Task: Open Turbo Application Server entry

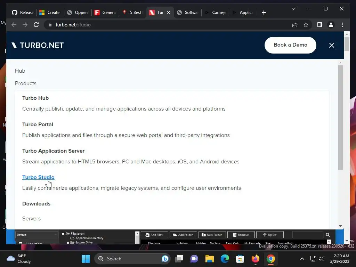Action: click(x=53, y=151)
